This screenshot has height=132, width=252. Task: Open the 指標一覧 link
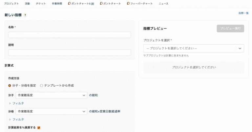pos(243,13)
